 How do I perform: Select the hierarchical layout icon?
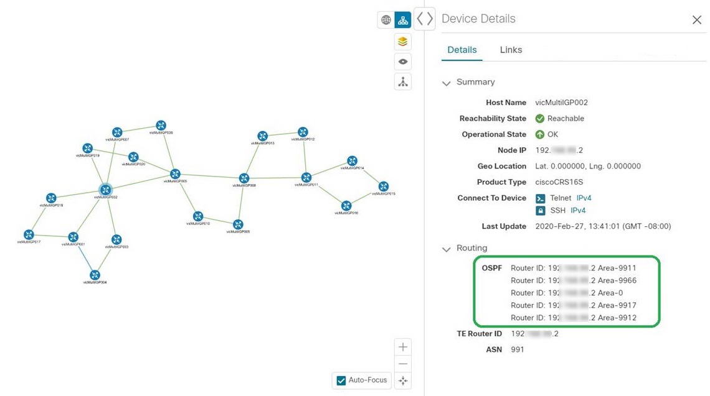coord(402,81)
